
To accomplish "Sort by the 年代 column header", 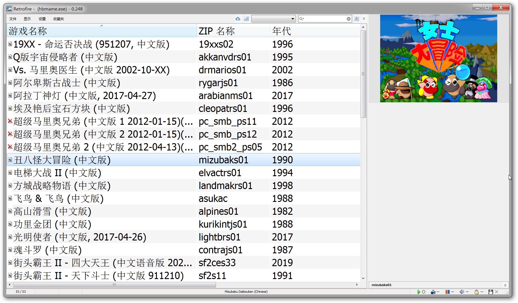I will pos(315,31).
